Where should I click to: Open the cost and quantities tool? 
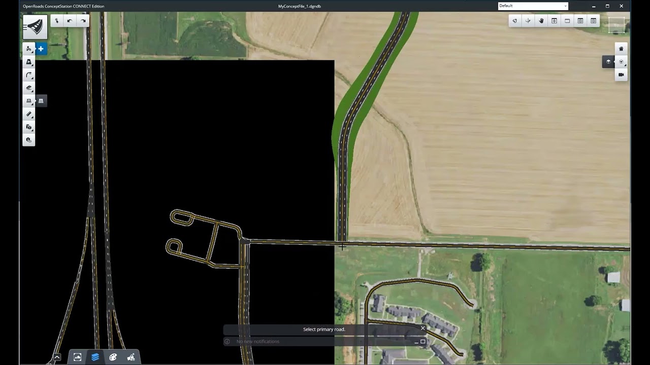pyautogui.click(x=29, y=140)
